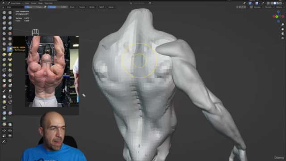Select the Draw sculpt brush
286x161 pixels.
4,13
